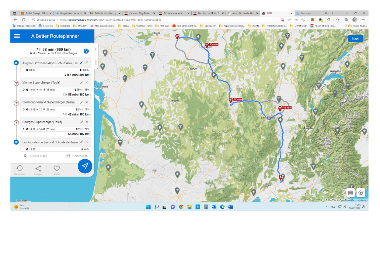Open the AMAZON bookmarks folder
Image resolution: width=380 pixels, height=268 pixels.
click(80, 26)
